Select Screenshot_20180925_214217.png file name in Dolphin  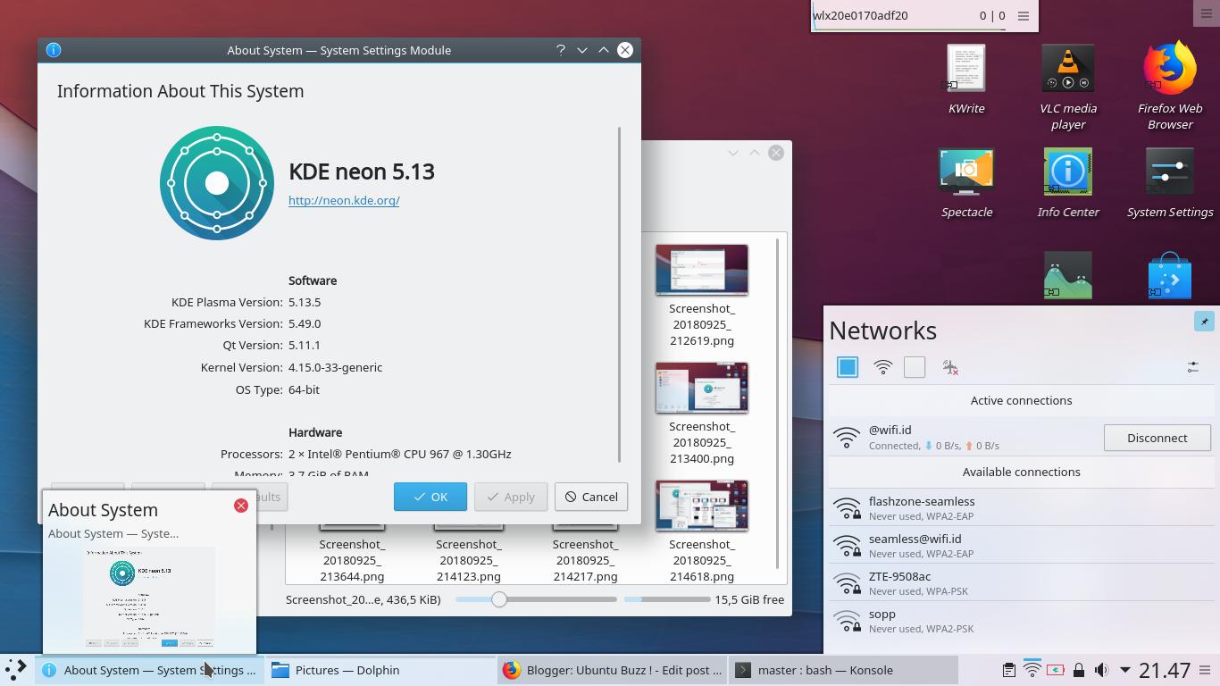(x=585, y=560)
